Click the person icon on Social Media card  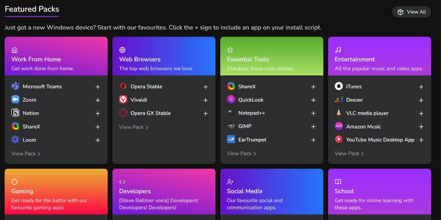pos(230,182)
